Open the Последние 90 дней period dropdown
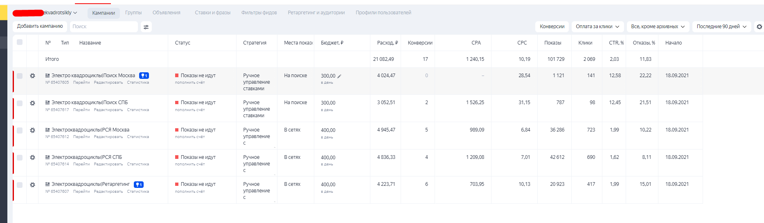 (721, 27)
